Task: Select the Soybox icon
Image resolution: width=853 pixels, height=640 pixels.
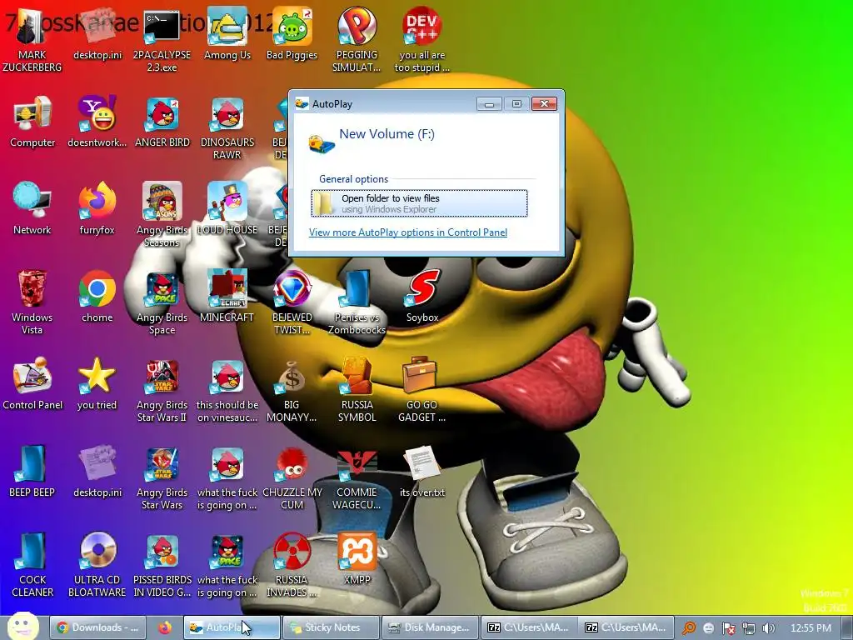Action: (x=422, y=297)
